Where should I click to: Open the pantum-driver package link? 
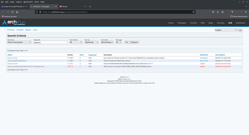[x=13, y=58]
